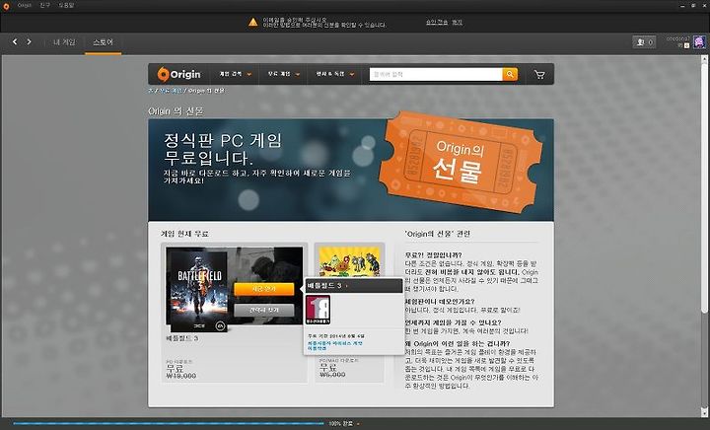Click the scrollbar down arrow
This screenshot has height=430, width=710.
(x=704, y=413)
